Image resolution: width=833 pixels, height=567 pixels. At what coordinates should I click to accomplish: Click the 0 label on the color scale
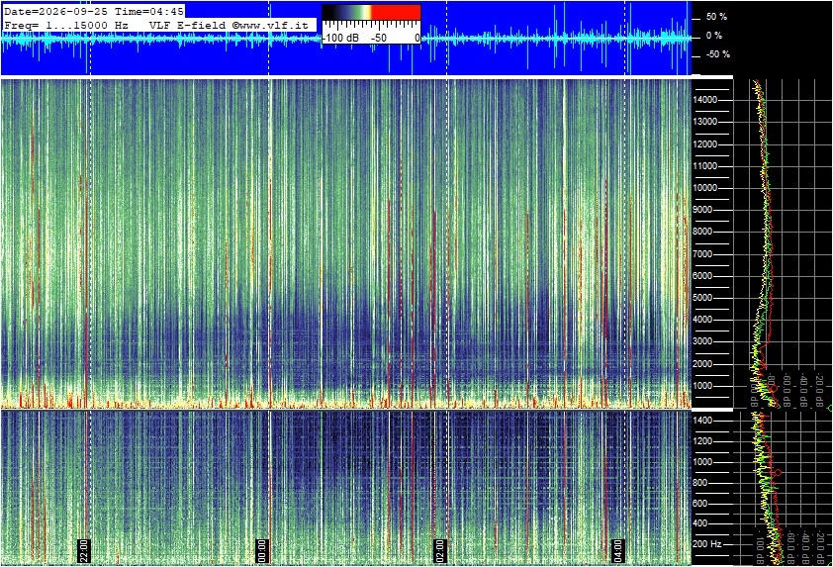(x=417, y=39)
